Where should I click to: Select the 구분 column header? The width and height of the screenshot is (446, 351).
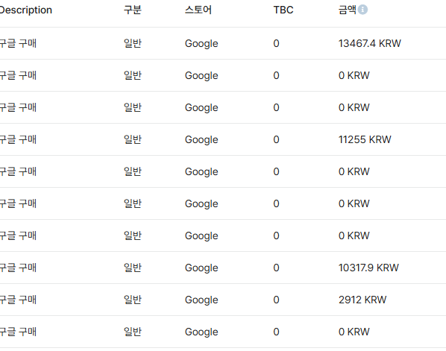click(133, 10)
